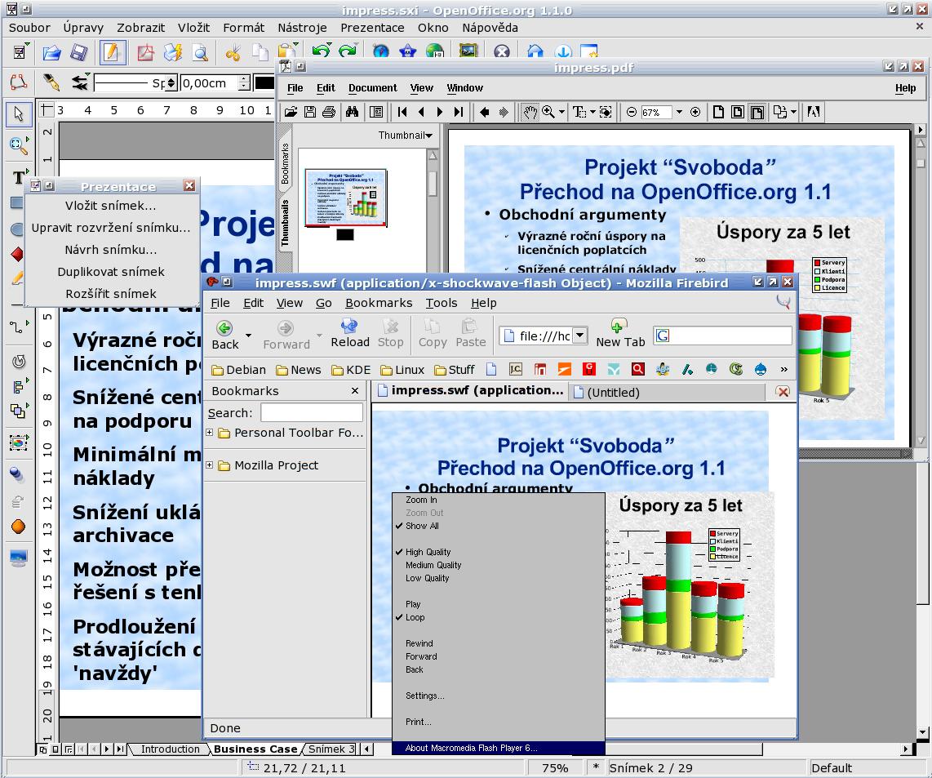Toggle Loop in Flash context menu

[415, 617]
